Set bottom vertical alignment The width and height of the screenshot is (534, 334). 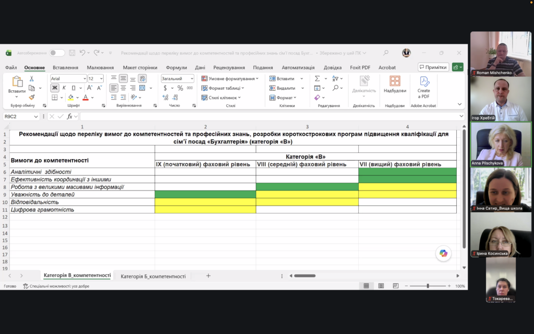pos(133,79)
